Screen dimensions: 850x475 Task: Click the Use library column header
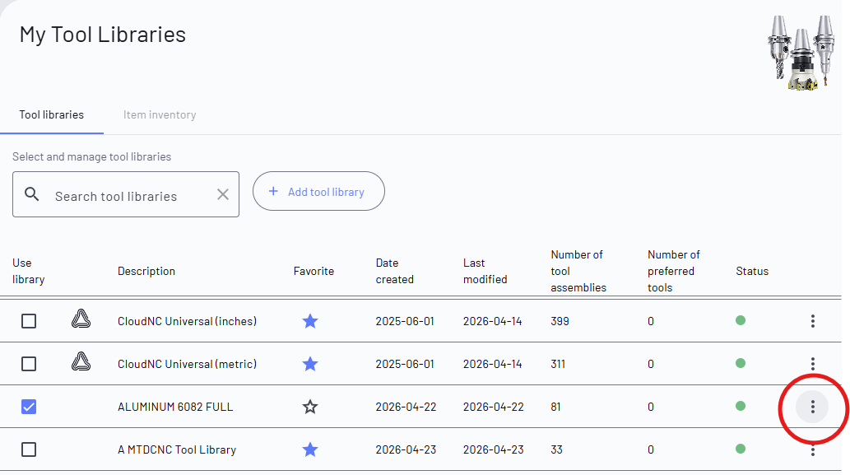tap(29, 271)
